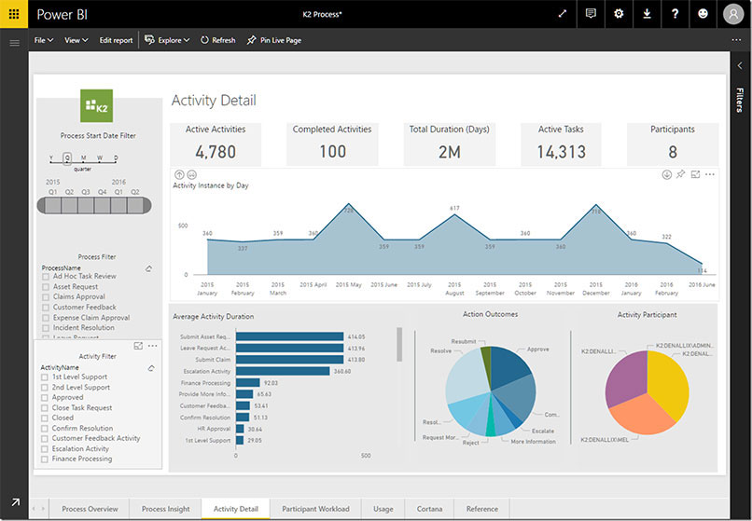Open the Reference tab
The width and height of the screenshot is (752, 521).
pos(482,509)
